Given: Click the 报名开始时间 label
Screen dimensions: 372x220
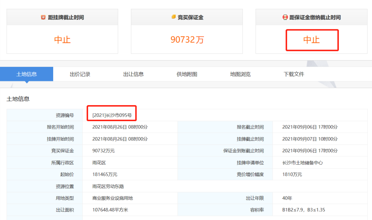Looking at the screenshot, I should click(60, 127).
